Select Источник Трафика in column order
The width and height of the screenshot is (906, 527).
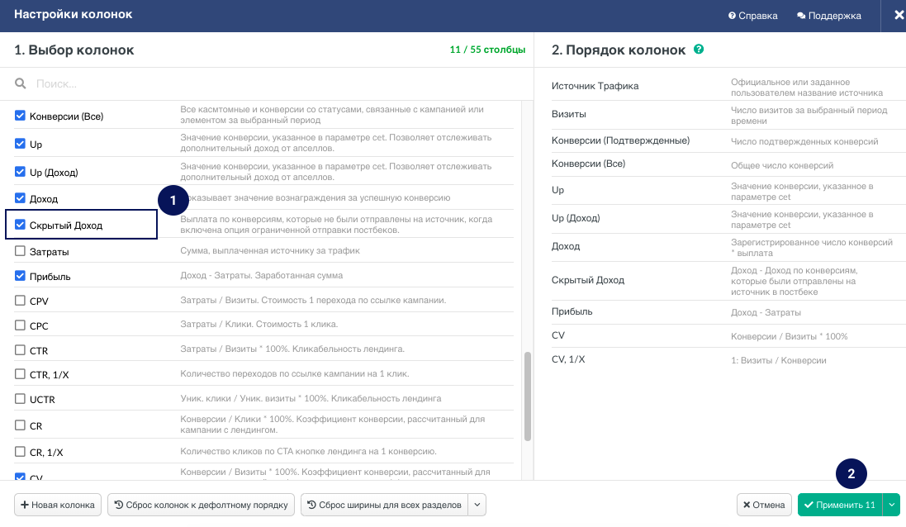[728, 86]
